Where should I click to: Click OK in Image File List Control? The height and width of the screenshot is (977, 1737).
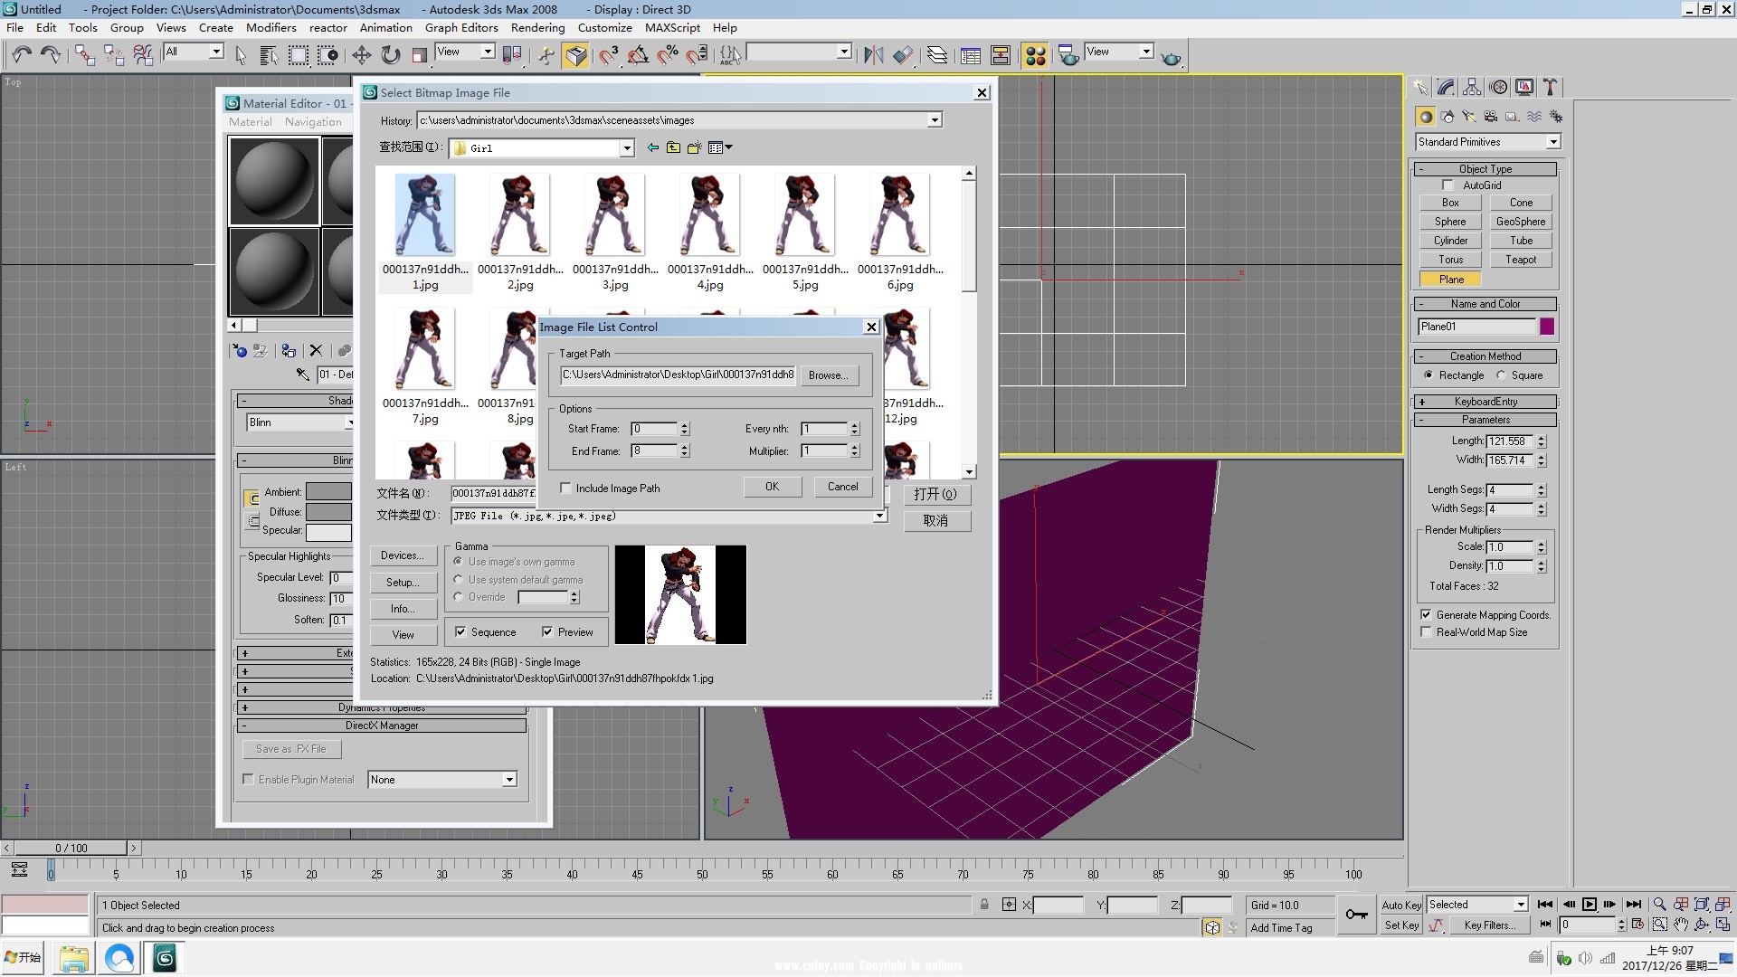pos(772,486)
